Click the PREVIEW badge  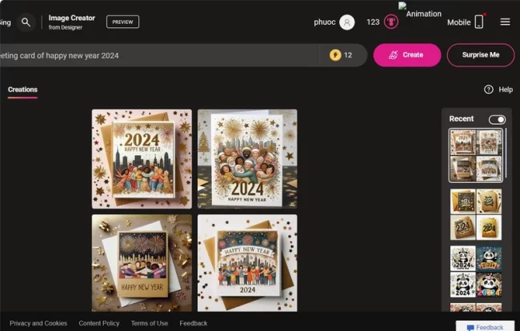pyautogui.click(x=122, y=22)
